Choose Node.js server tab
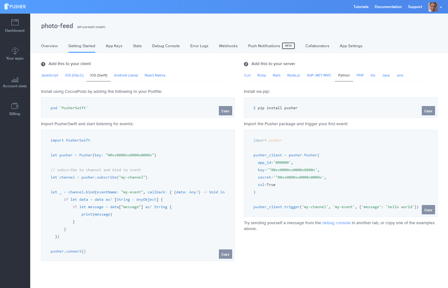Image resolution: width=448 pixels, height=288 pixels. coord(293,75)
